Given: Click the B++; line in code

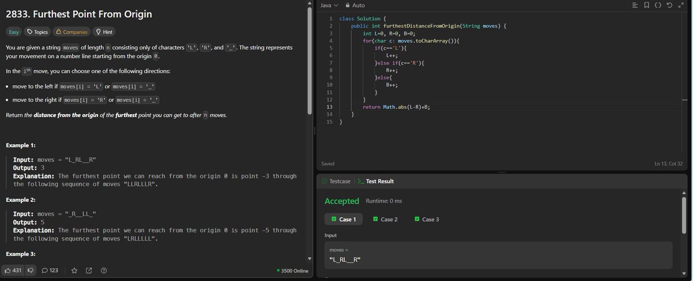Looking at the screenshot, I should [x=392, y=84].
